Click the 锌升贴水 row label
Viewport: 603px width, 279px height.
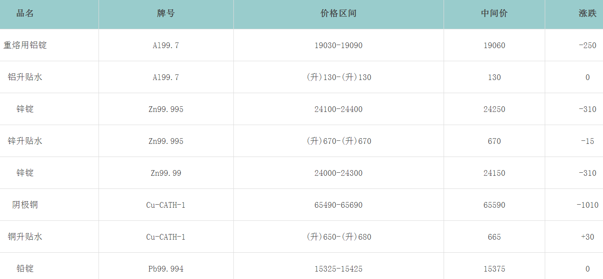[x=25, y=141]
